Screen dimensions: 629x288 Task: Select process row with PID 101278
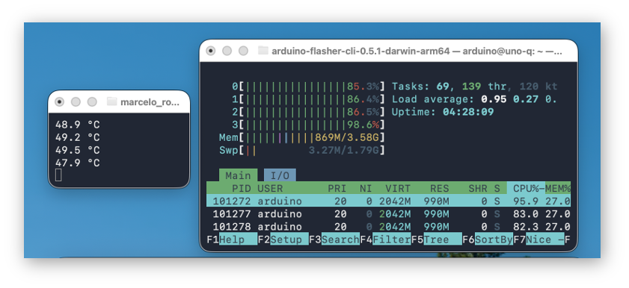388,226
